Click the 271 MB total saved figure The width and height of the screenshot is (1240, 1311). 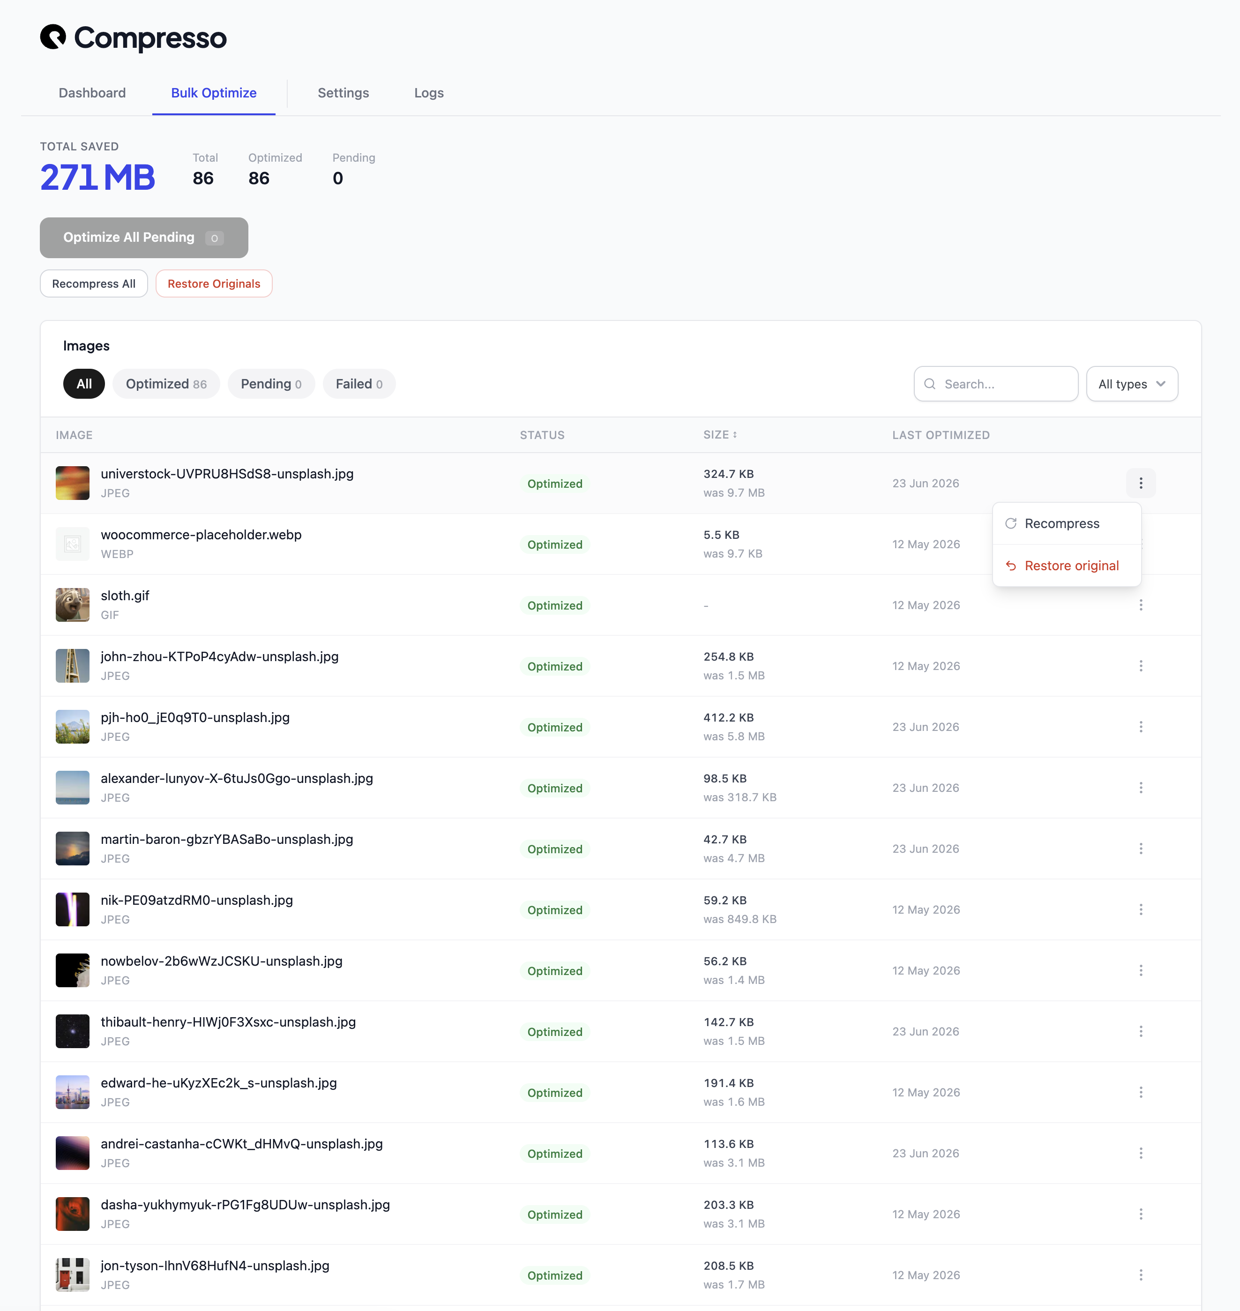coord(97,177)
